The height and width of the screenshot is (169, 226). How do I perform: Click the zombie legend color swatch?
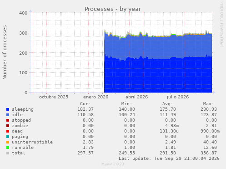8,126
